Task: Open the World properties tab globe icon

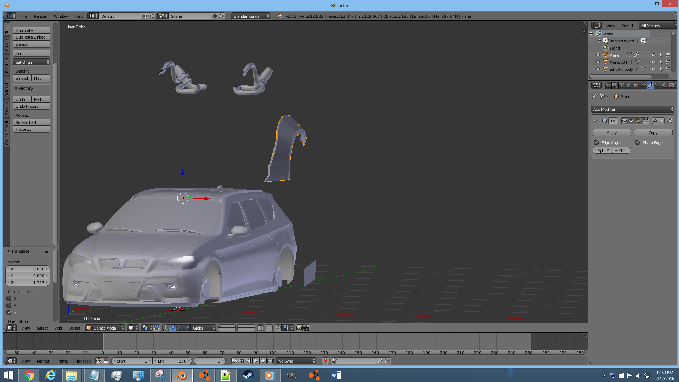Action: click(629, 85)
